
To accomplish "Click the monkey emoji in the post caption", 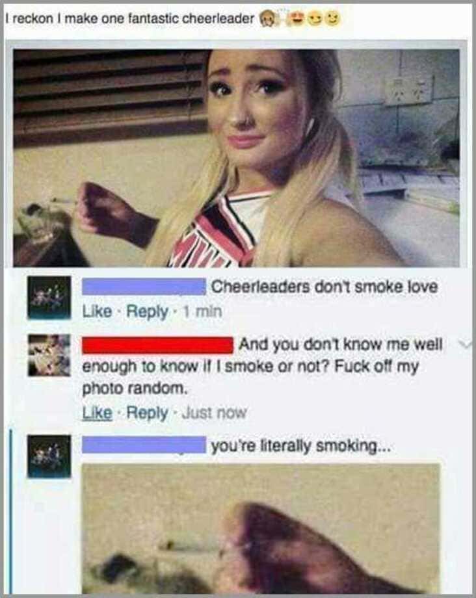I will 268,18.
